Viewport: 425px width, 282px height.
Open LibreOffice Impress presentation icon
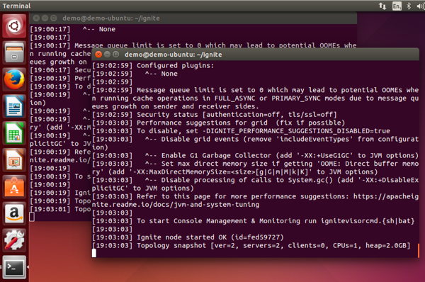pos(14,160)
